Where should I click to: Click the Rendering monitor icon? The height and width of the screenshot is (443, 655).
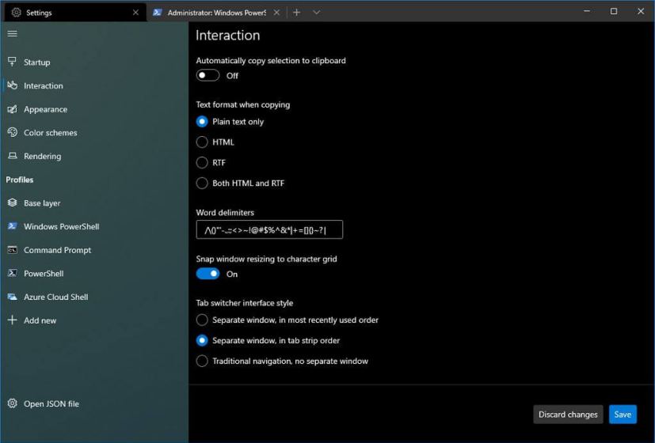click(13, 156)
